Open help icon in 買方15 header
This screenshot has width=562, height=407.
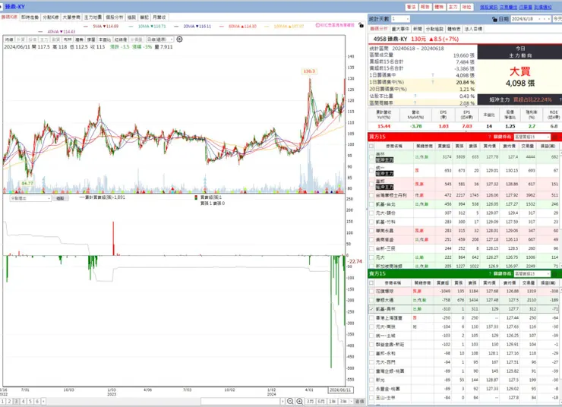pyautogui.click(x=490, y=137)
